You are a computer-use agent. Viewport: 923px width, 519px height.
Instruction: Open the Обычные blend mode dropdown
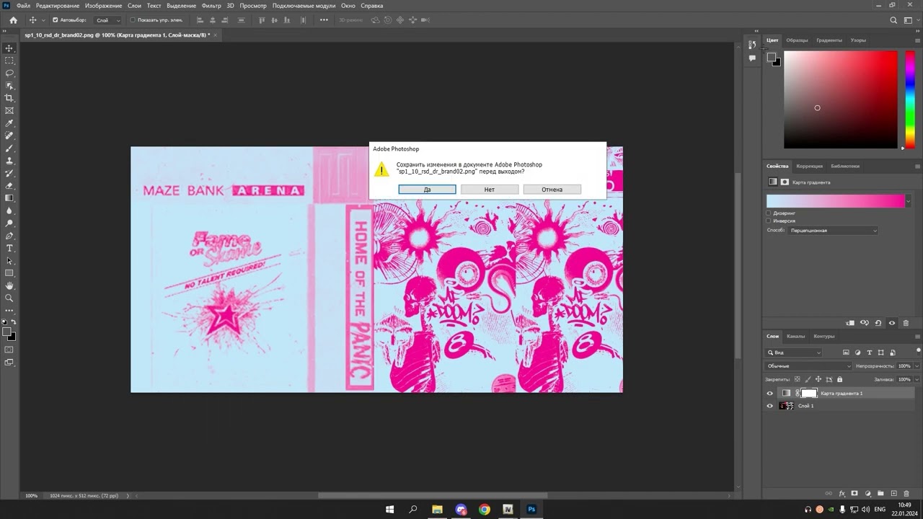(x=808, y=366)
